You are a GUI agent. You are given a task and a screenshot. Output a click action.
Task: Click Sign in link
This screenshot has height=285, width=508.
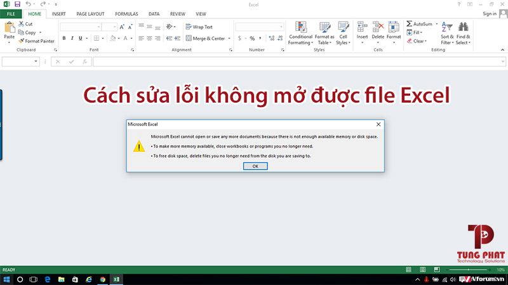[x=490, y=13]
